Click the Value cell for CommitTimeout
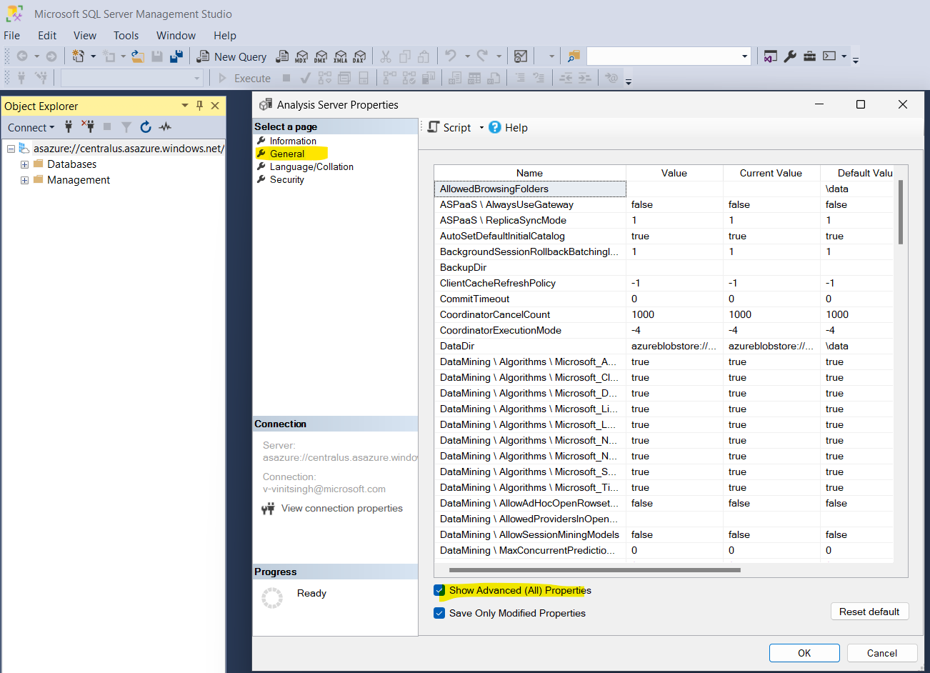Viewport: 930px width, 673px height. tap(674, 299)
